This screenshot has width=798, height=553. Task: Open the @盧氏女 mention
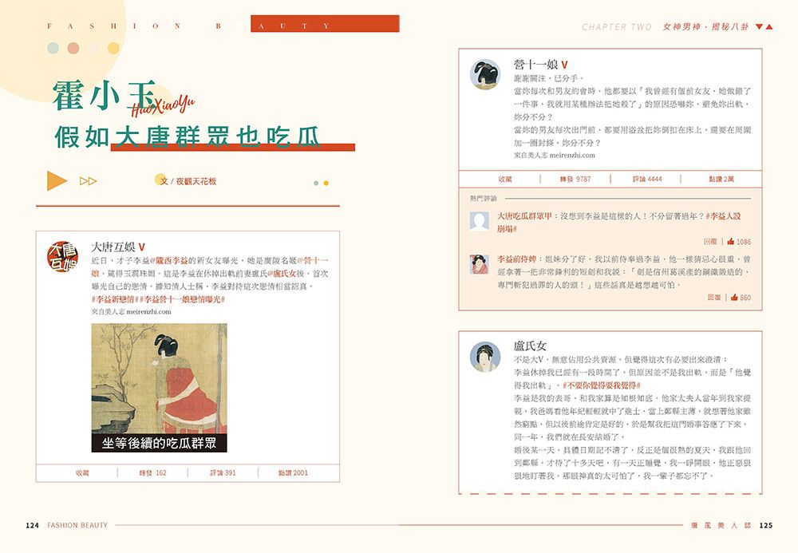point(282,273)
